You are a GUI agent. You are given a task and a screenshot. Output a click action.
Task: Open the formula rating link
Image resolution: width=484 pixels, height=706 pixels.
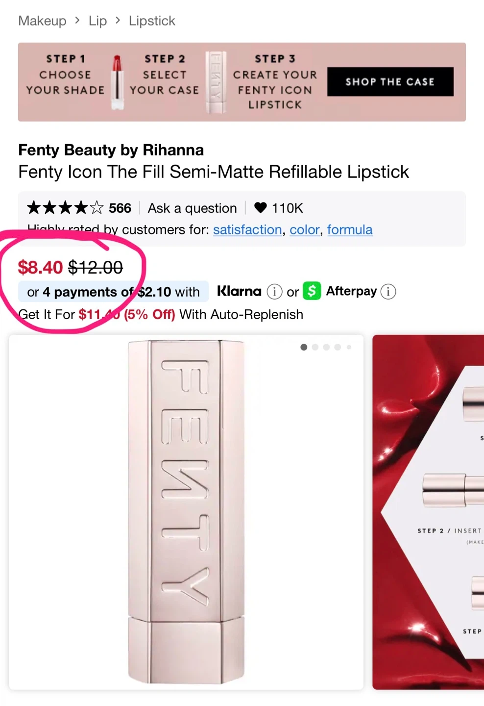(350, 229)
